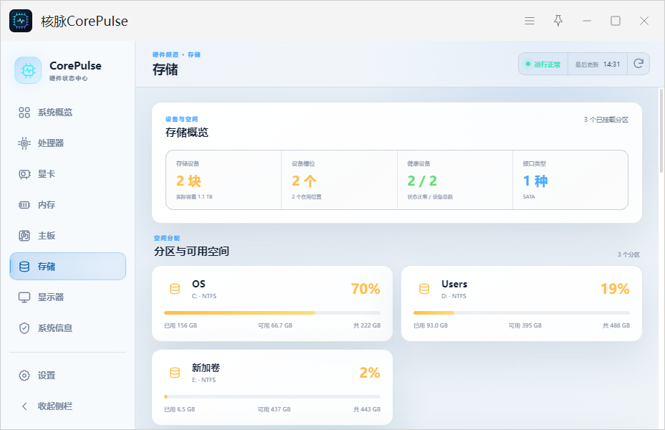Click the 共 488 GB total
This screenshot has width=665, height=430.
[x=616, y=325]
